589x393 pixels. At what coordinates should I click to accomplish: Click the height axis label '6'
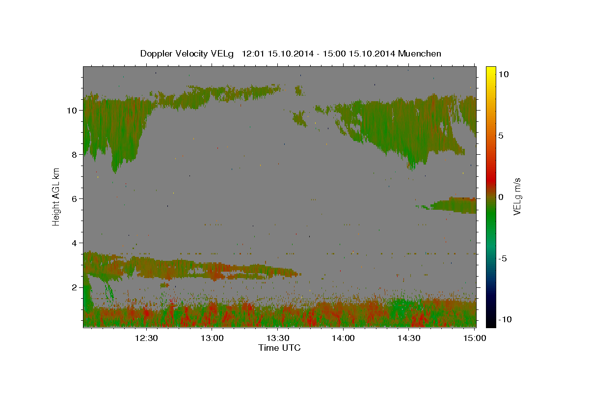pos(75,198)
